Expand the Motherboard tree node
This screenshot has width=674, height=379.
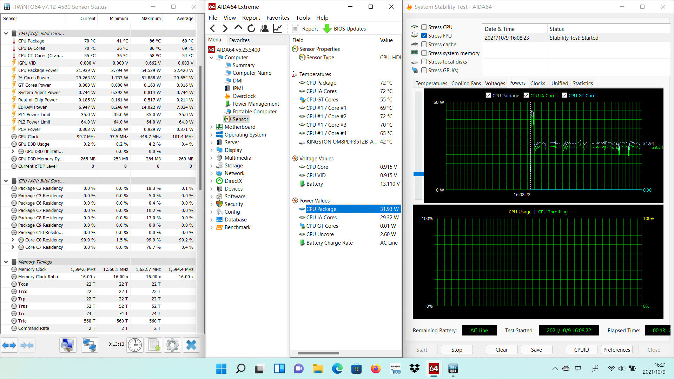[x=211, y=127]
